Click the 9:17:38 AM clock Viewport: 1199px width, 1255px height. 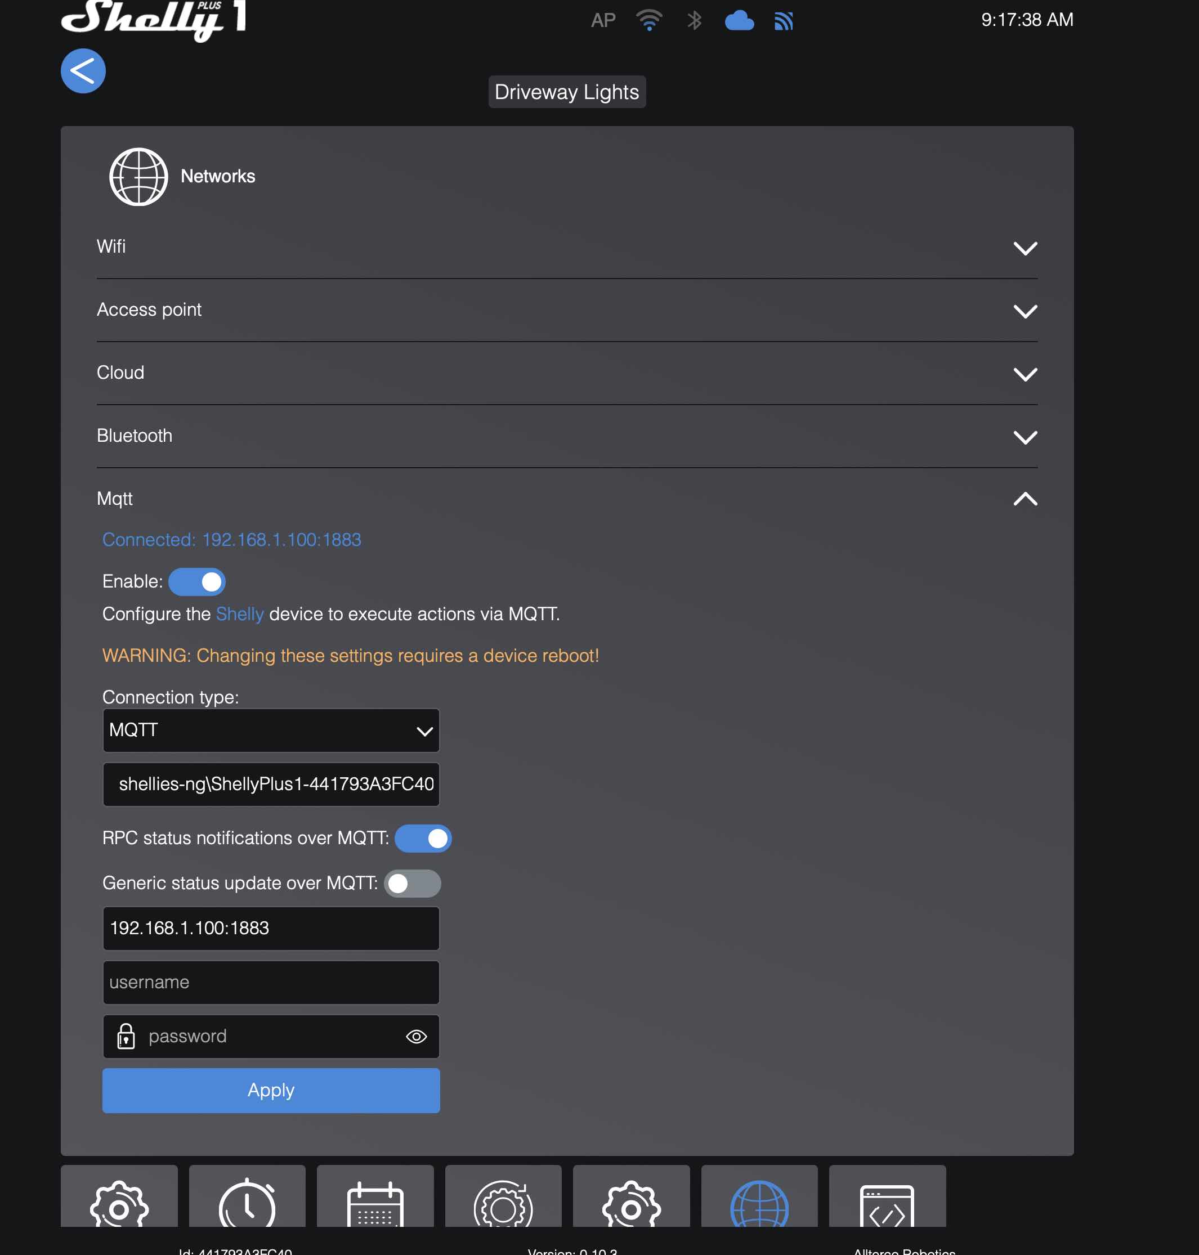pyautogui.click(x=1027, y=20)
